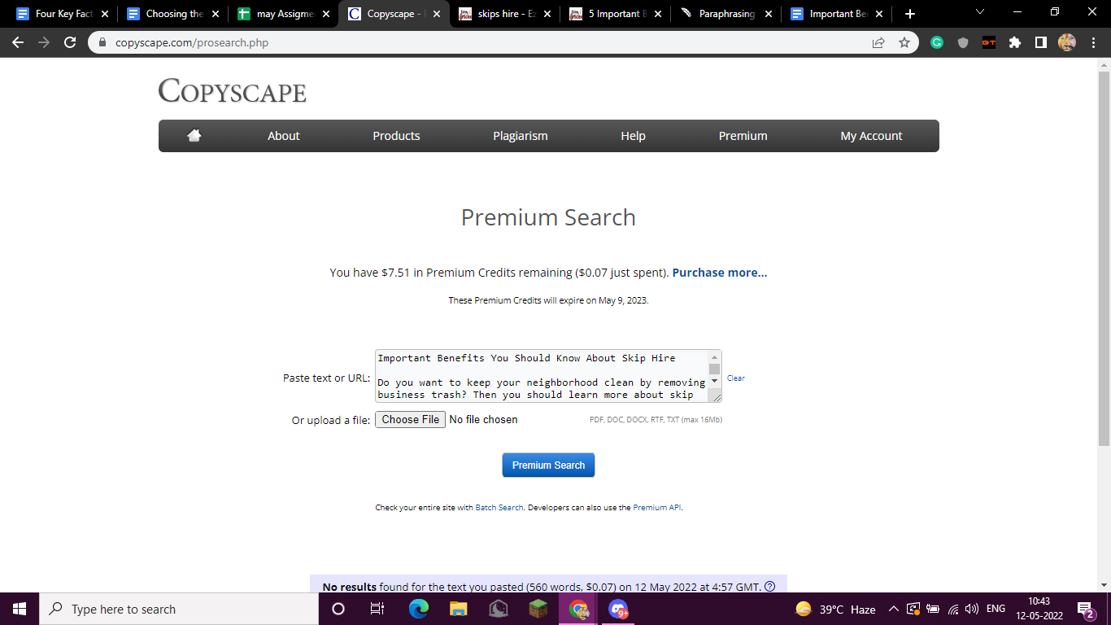The image size is (1111, 625).
Task: Bookmark this page with star icon
Action: (904, 42)
